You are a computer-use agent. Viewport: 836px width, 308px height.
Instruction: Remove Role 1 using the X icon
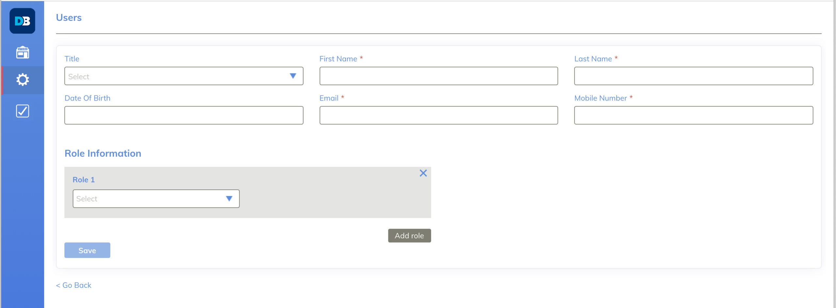coord(423,173)
